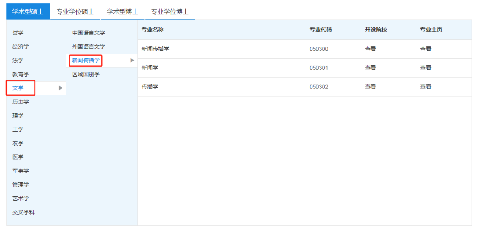This screenshot has width=478, height=226.
Task: View 开设院校 for 新闻传播学 (050300)
Action: [370, 49]
